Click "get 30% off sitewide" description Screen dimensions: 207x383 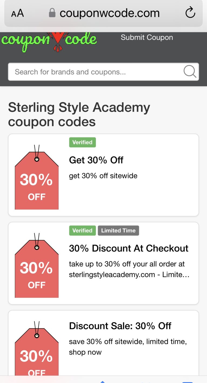tap(103, 176)
